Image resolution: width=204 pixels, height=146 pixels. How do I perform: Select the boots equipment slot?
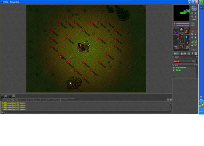(x=181, y=46)
